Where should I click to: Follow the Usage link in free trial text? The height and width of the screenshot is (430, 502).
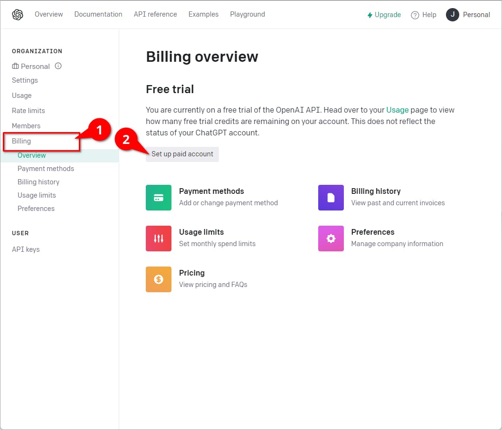(398, 110)
